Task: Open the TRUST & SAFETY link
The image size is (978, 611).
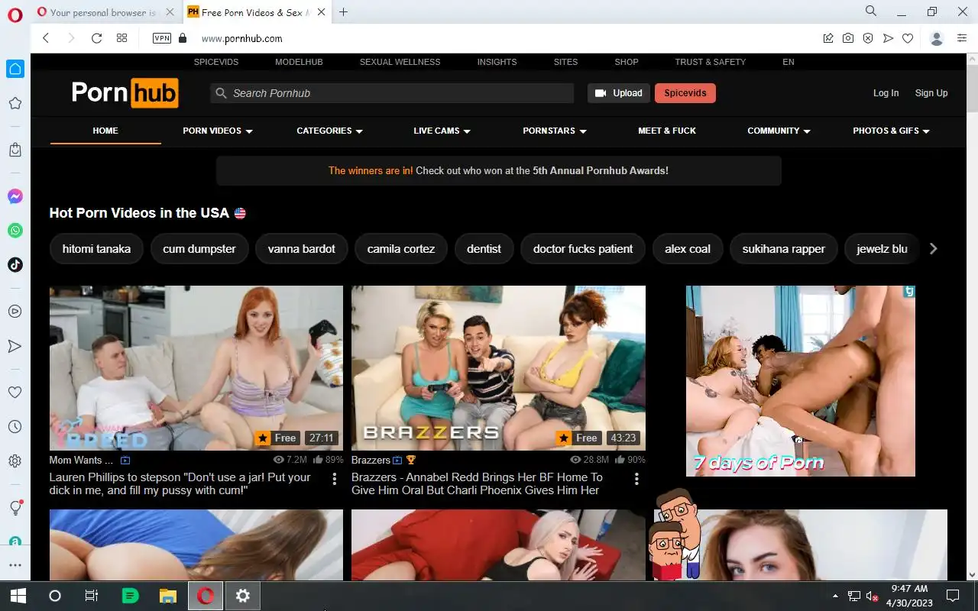Action: point(710,62)
